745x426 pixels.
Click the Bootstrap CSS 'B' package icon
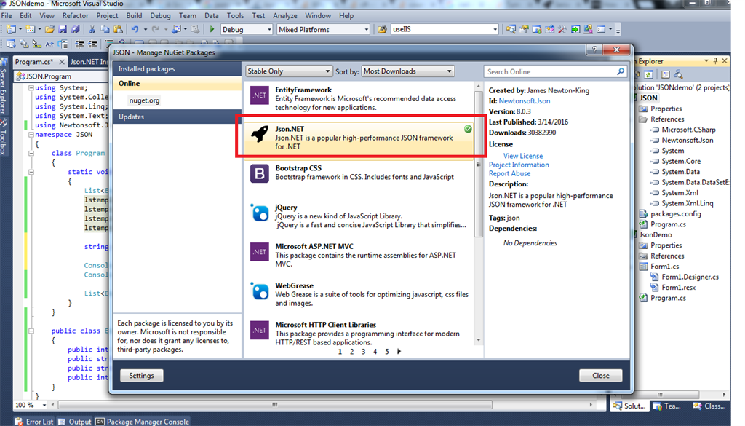point(260,174)
